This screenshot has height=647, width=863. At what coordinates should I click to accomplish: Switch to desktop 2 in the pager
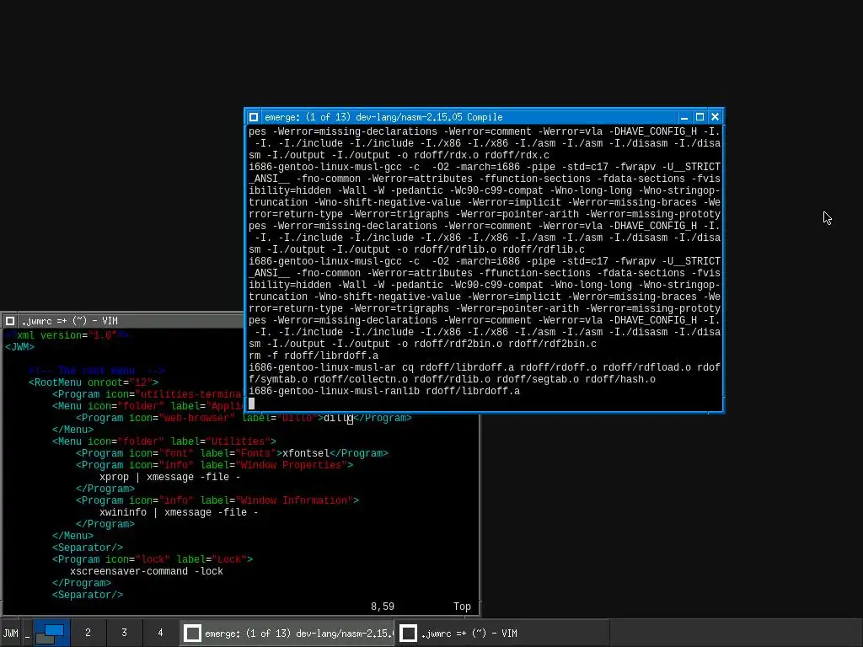click(88, 634)
